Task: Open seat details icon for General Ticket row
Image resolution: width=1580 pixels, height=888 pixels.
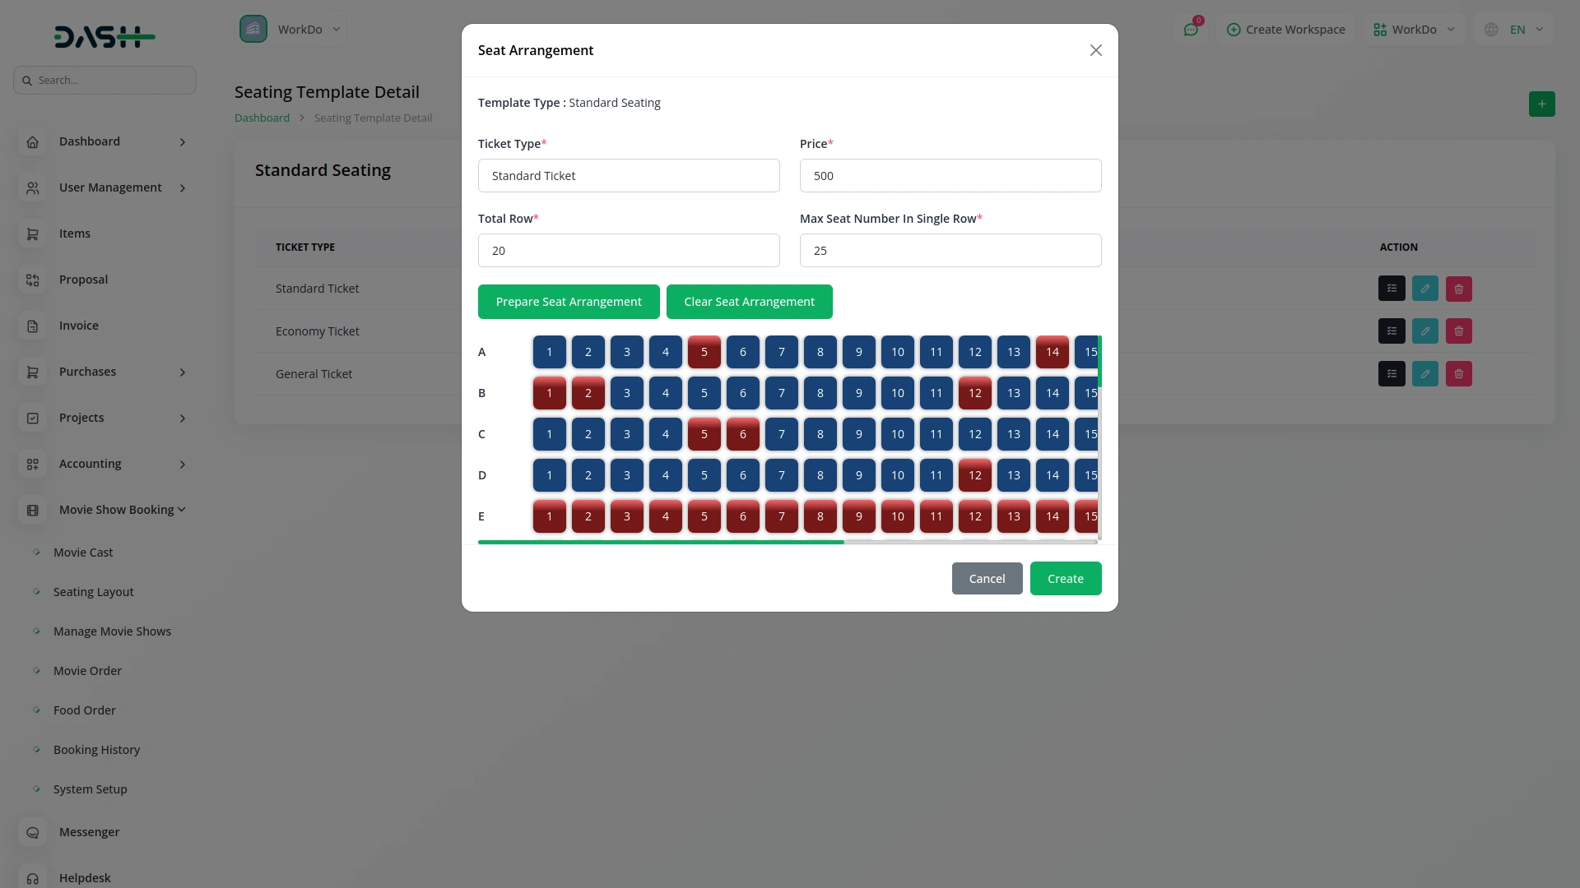Action: (x=1392, y=373)
